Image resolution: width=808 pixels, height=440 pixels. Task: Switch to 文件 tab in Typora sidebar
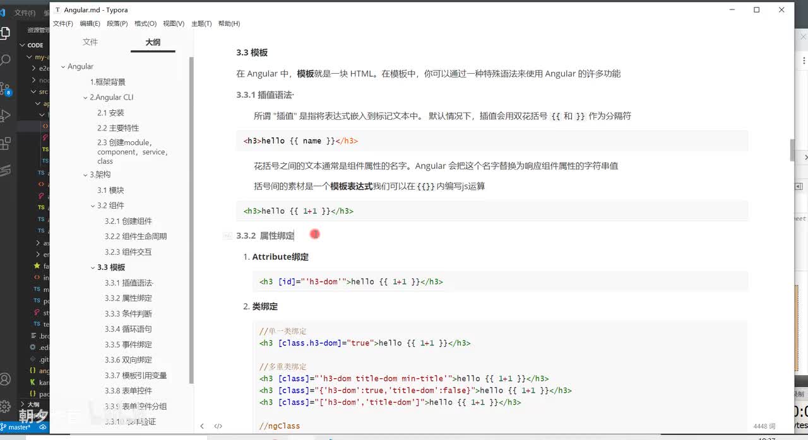click(x=90, y=42)
